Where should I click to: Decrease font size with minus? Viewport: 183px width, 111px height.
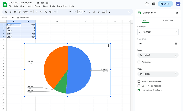click(x=75, y=12)
